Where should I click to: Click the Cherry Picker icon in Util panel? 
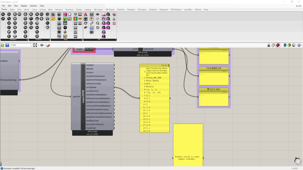pos(86,14)
